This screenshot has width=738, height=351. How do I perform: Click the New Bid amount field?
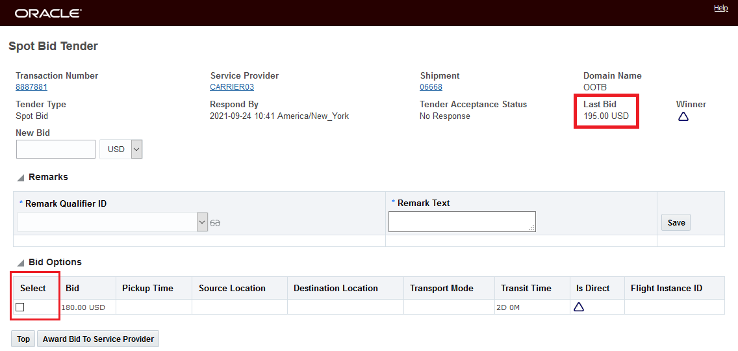tap(56, 149)
